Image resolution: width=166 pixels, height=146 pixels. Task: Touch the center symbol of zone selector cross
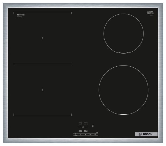[x=83, y=127]
